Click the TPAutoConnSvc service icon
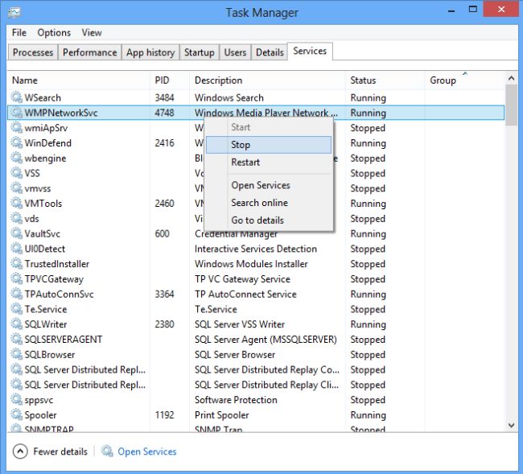523x474 pixels. point(16,294)
